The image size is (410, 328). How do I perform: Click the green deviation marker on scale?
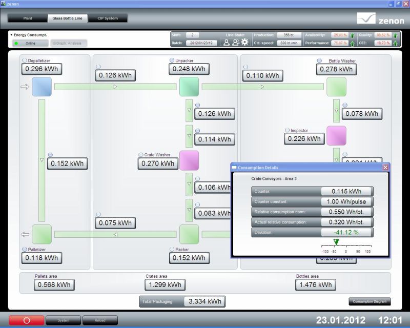pyautogui.click(x=336, y=242)
